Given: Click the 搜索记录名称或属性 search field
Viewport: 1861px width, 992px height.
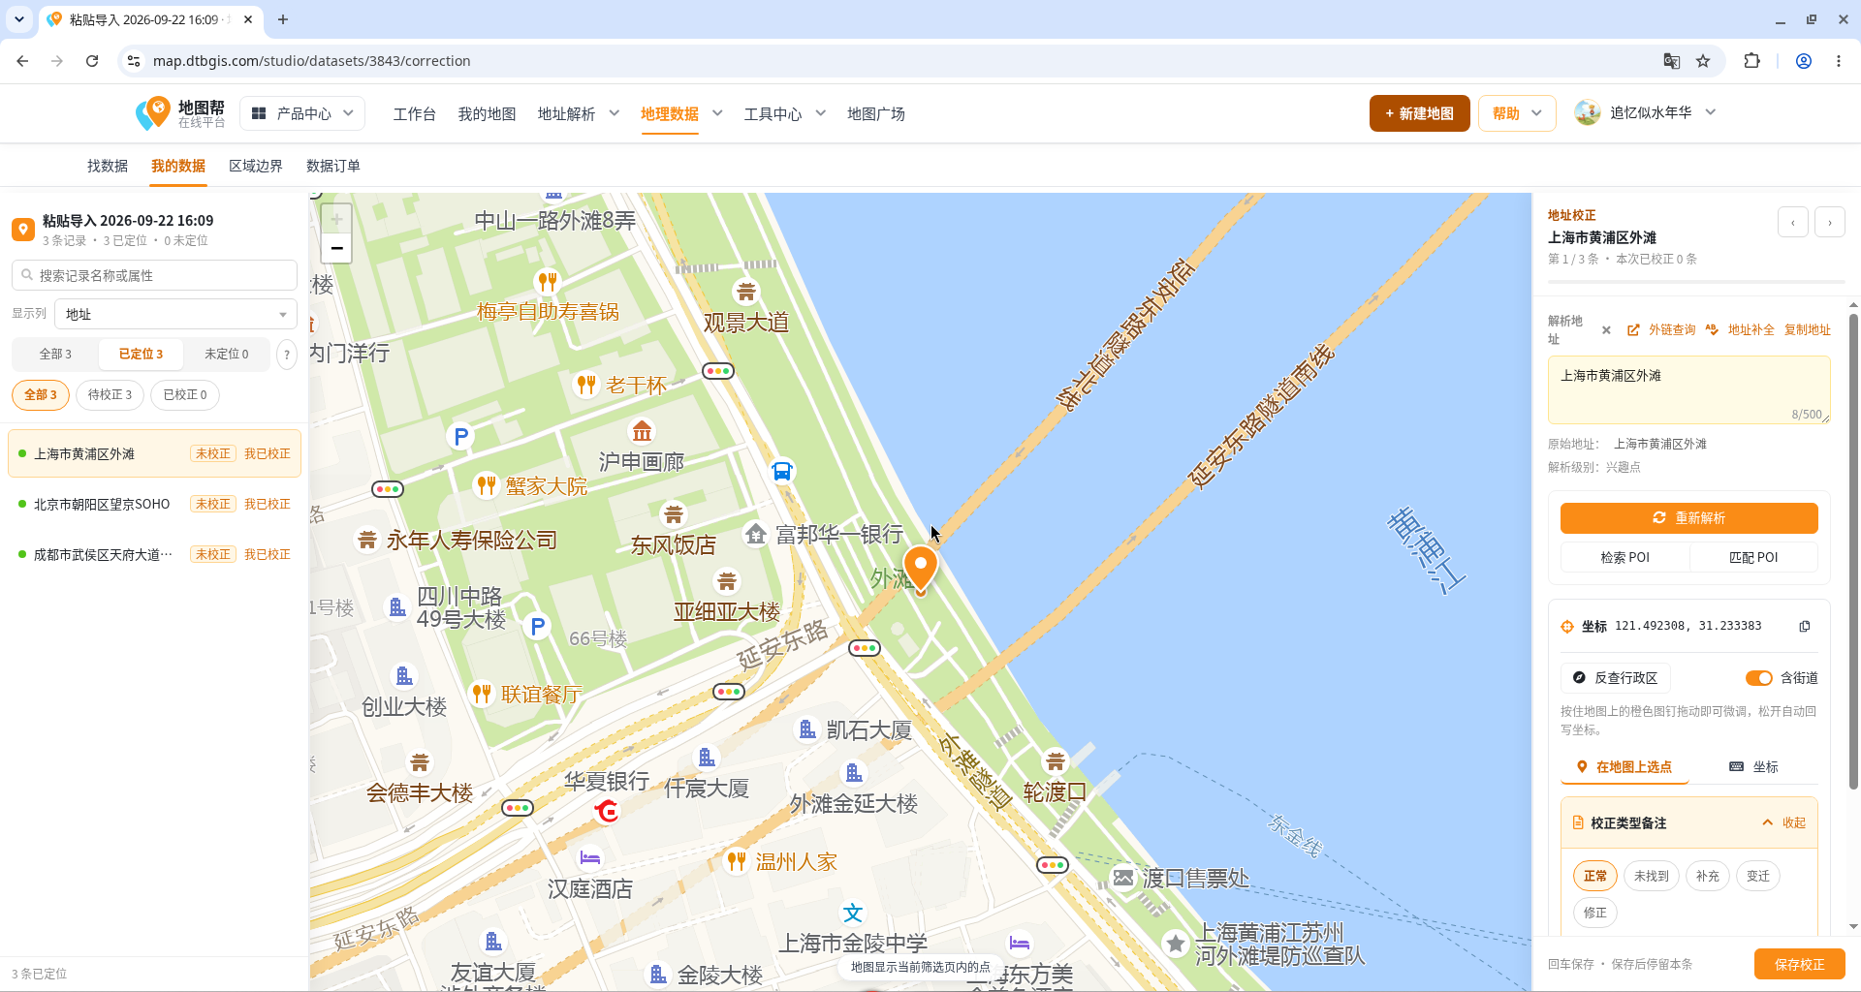Looking at the screenshot, I should point(155,275).
